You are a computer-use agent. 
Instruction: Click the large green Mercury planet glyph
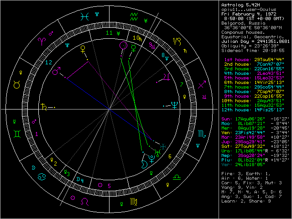134,48
